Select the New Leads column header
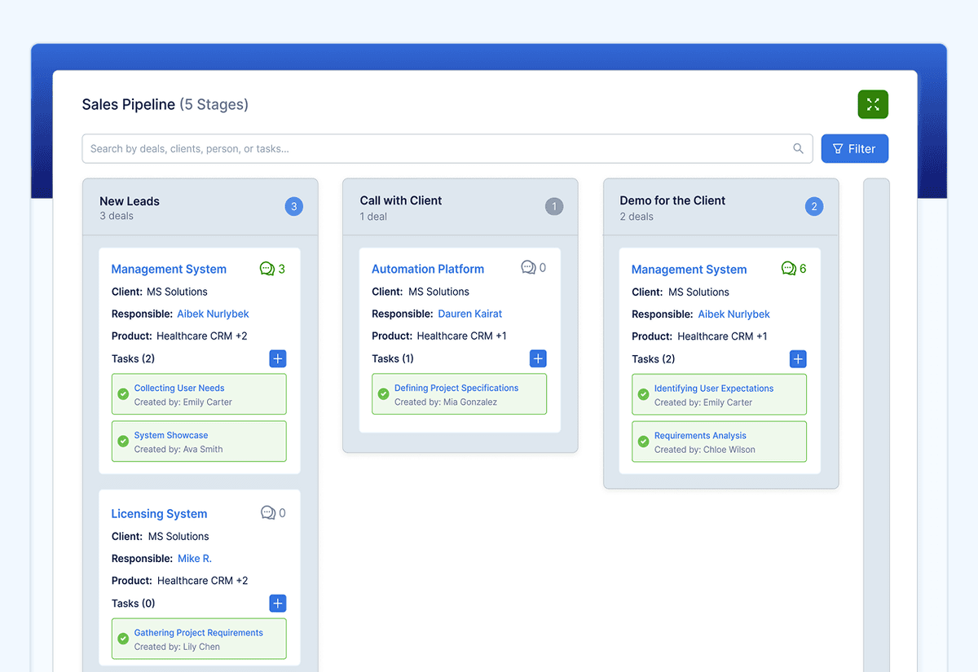 (130, 201)
